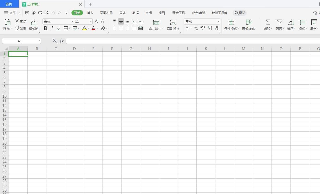Screen dimensions: 320x194
Task: Toggle center horizontal alignment
Action: pos(121,28)
